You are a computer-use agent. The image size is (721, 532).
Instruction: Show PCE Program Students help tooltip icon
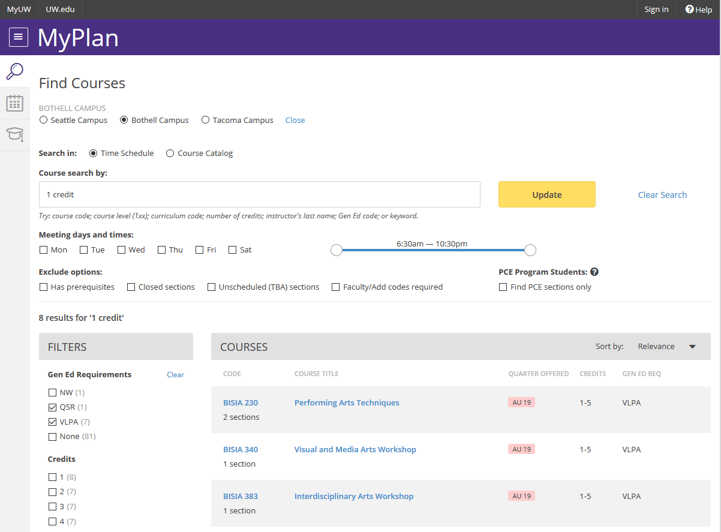pyautogui.click(x=594, y=272)
